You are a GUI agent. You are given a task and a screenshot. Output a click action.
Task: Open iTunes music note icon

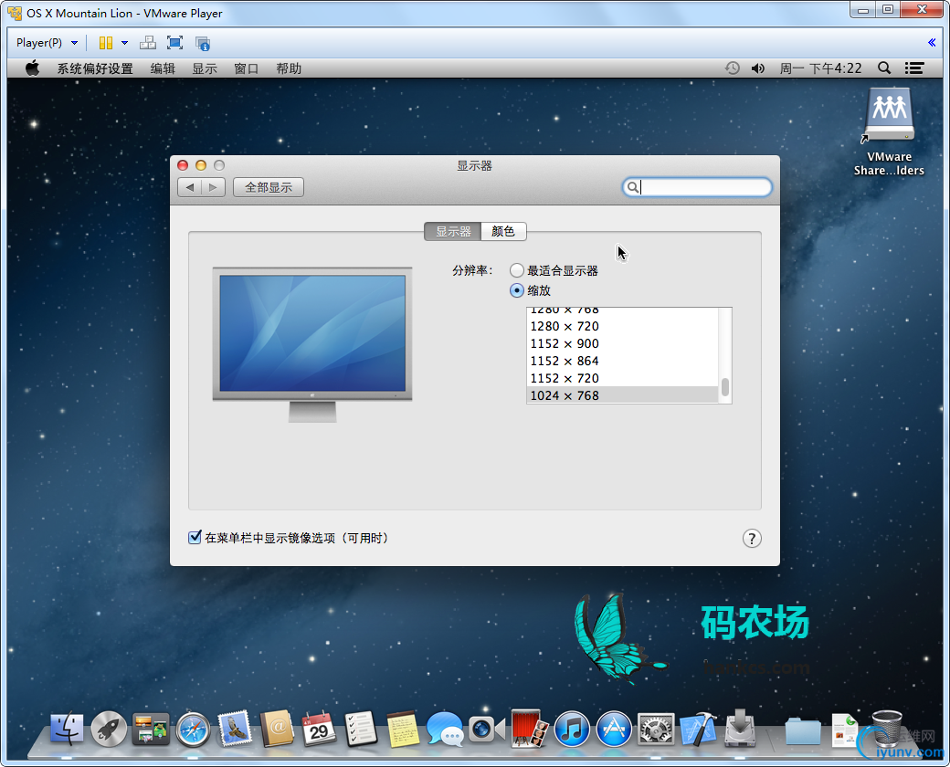pos(571,729)
